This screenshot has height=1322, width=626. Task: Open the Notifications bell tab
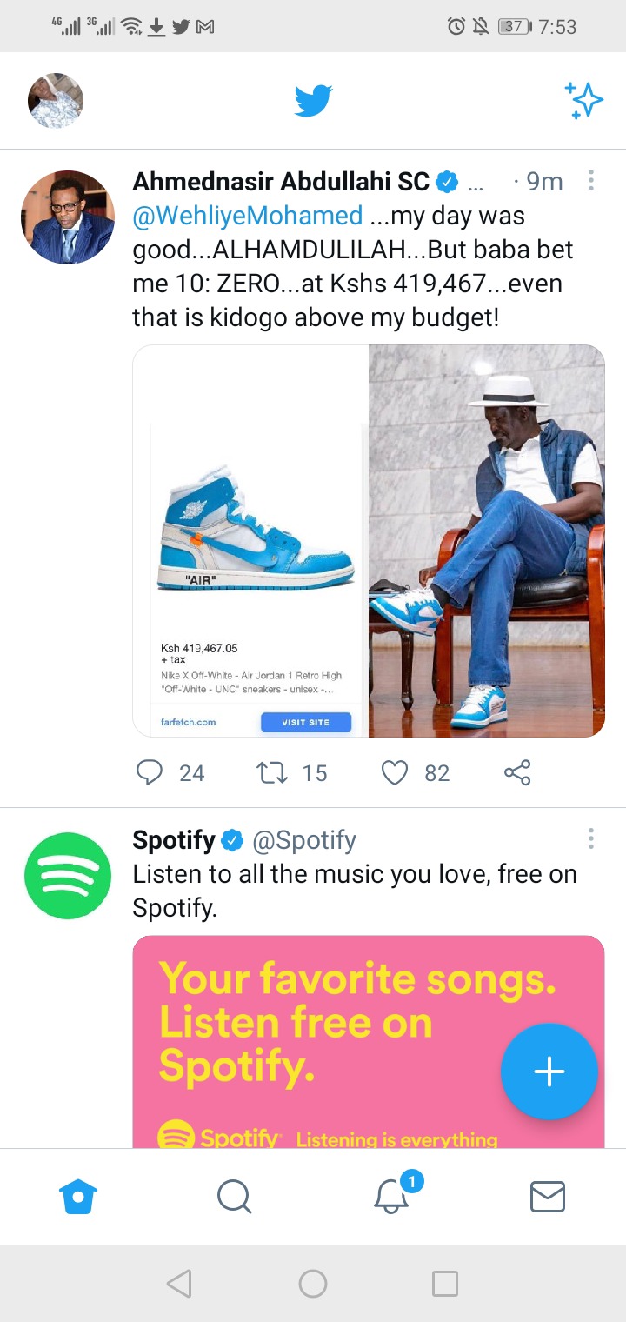[392, 1194]
